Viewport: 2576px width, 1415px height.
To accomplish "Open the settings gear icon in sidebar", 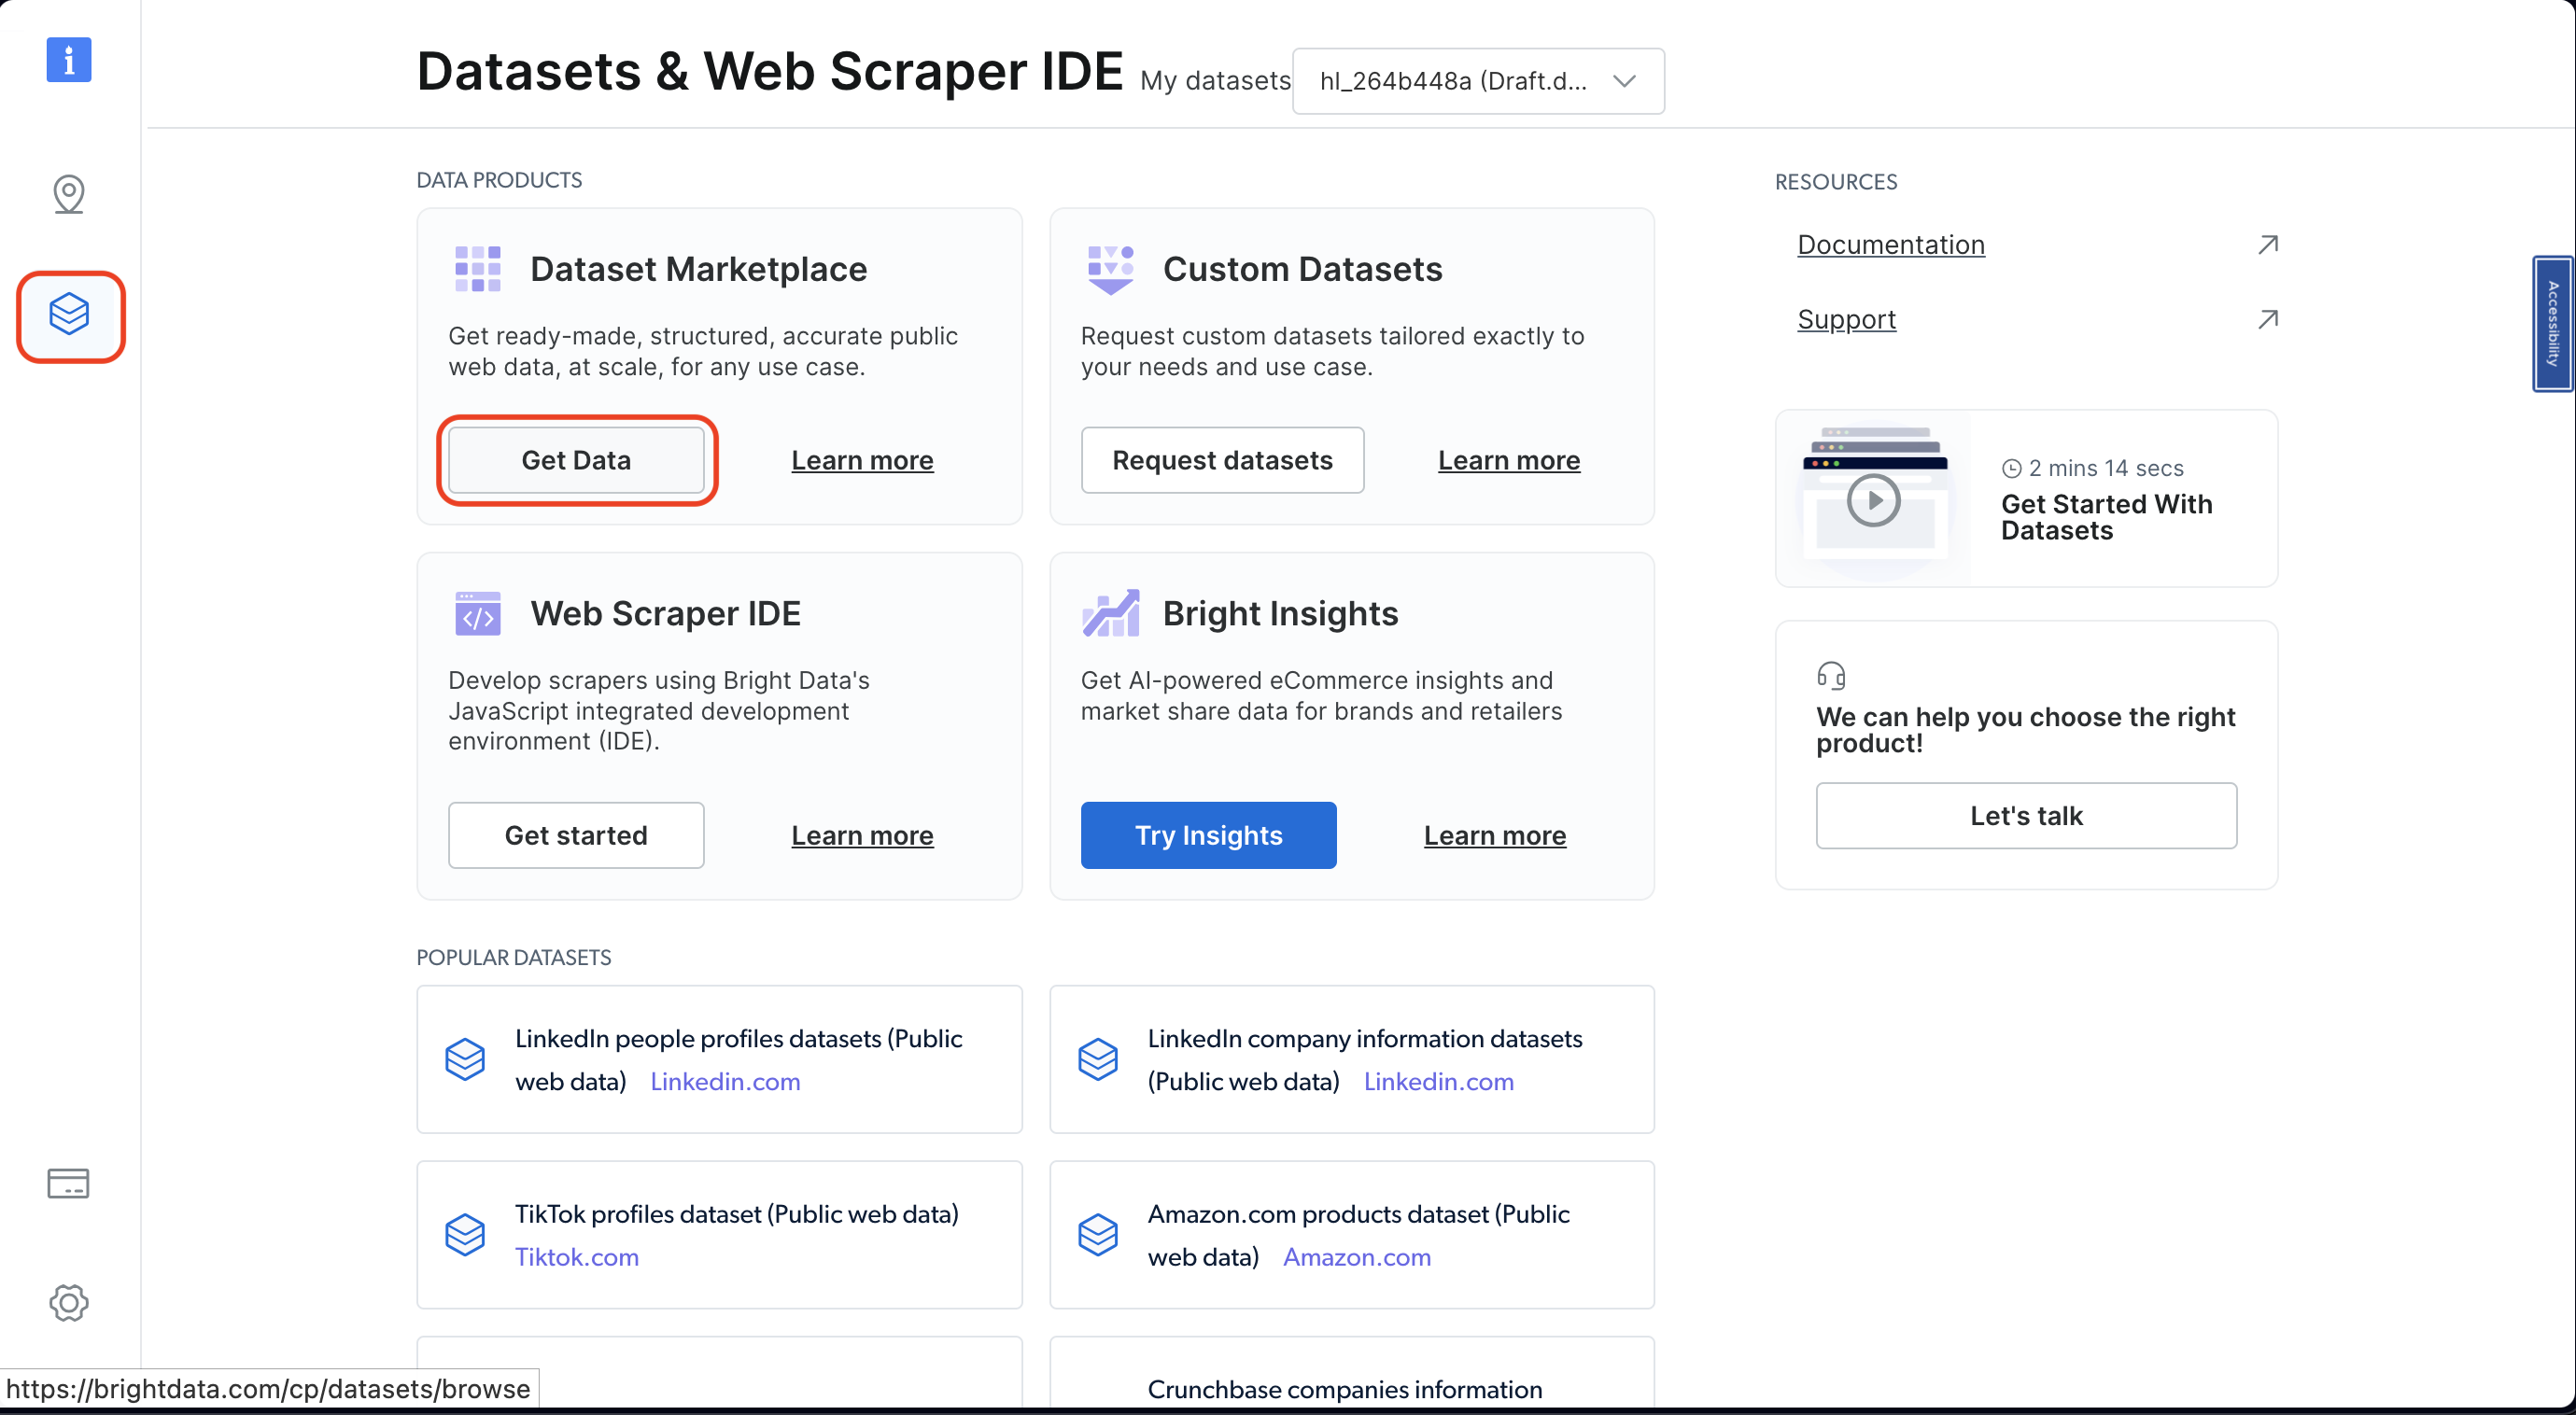I will point(68,1302).
